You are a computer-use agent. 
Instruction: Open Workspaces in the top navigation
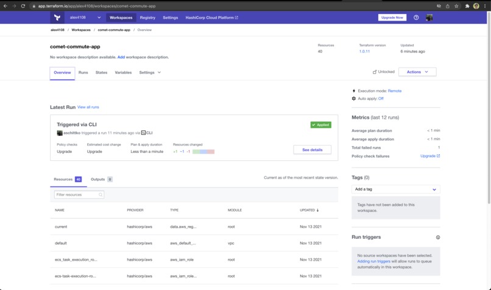(x=121, y=18)
